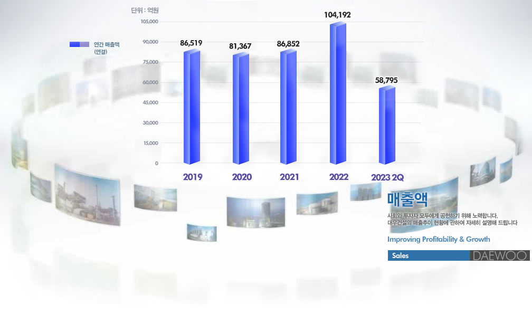Click the large 매출액 heading
This screenshot has height=313, width=532.
coord(407,200)
